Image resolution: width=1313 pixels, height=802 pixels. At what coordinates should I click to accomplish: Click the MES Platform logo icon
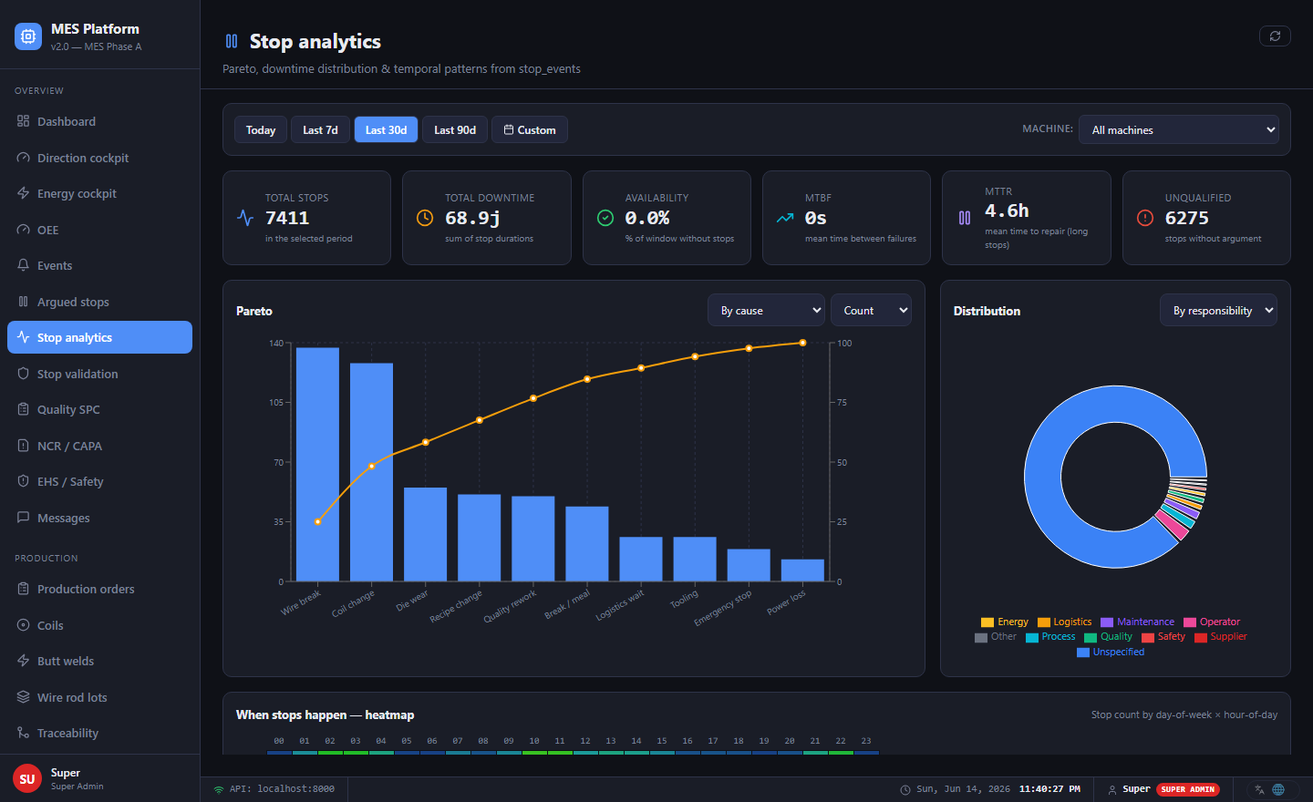click(28, 36)
